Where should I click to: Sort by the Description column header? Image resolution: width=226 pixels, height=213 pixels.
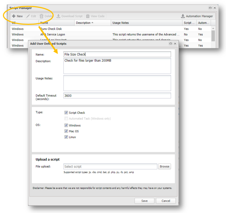click(x=85, y=23)
